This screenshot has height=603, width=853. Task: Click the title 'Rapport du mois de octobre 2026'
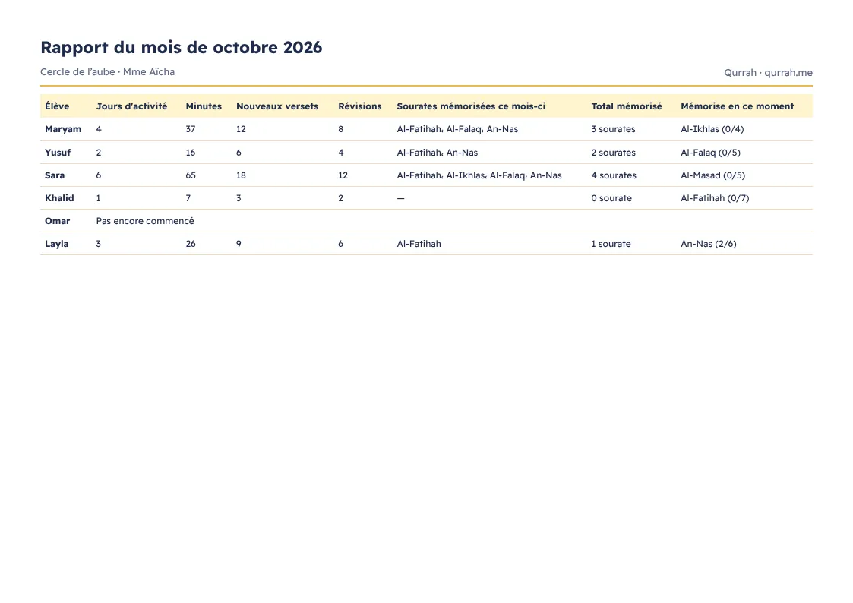[x=181, y=48]
